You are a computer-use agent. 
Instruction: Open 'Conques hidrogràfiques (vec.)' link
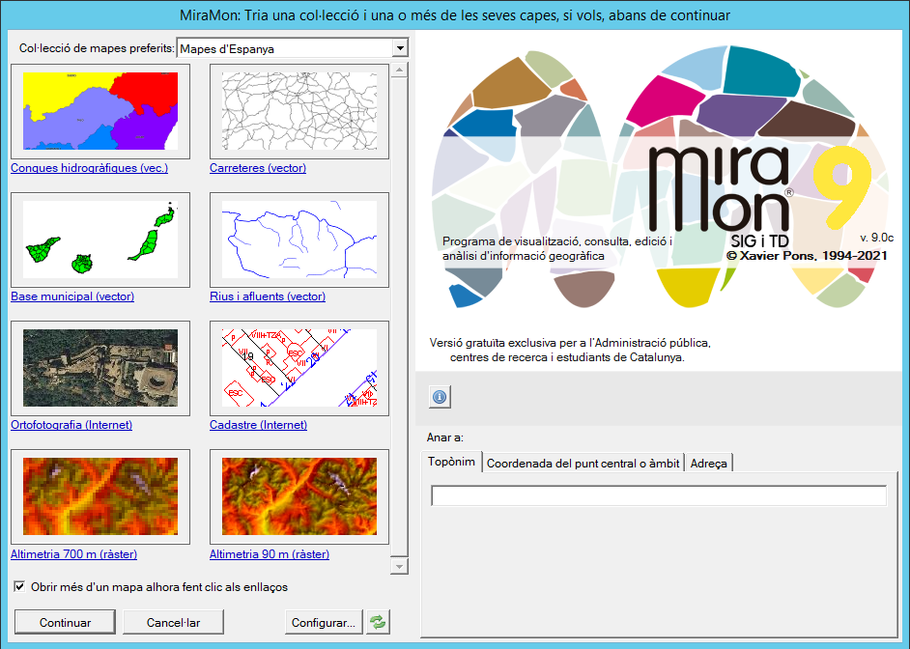(90, 168)
